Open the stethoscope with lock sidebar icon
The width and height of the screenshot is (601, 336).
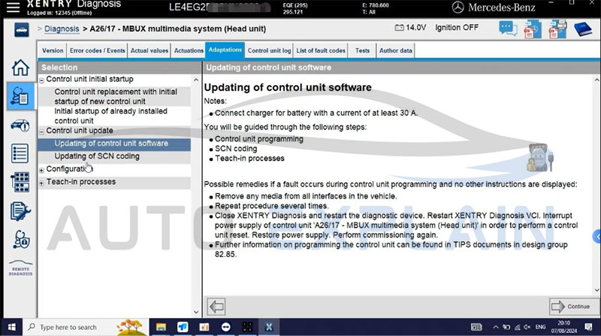coord(21,240)
